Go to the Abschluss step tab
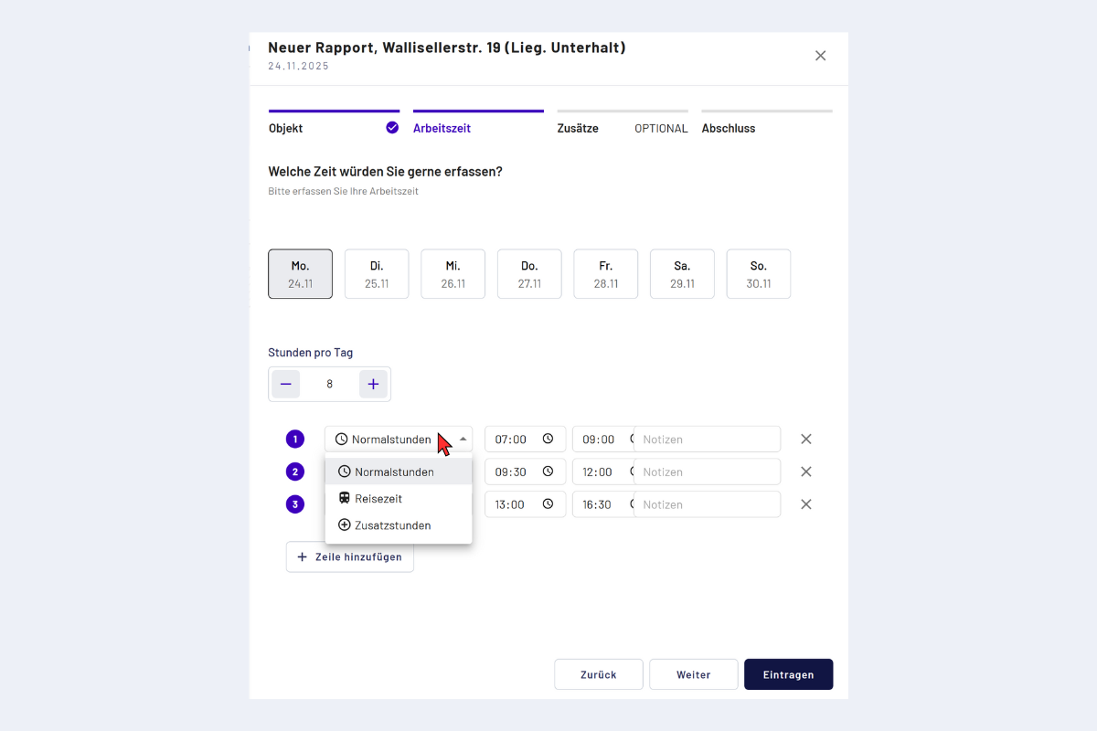Viewport: 1097px width, 731px height. [729, 129]
